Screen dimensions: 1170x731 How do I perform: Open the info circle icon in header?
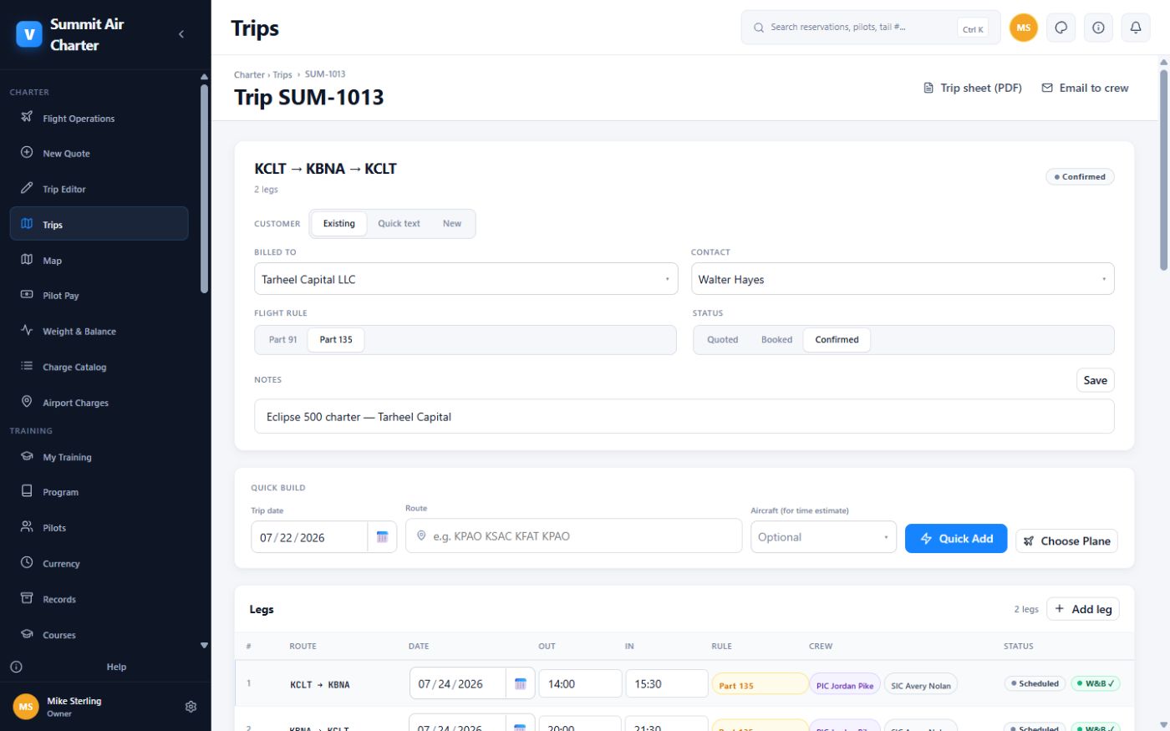[1098, 28]
